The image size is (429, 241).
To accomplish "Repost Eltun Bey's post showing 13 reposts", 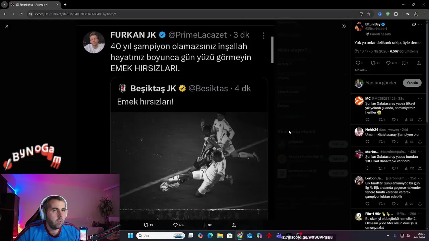I will point(373,63).
